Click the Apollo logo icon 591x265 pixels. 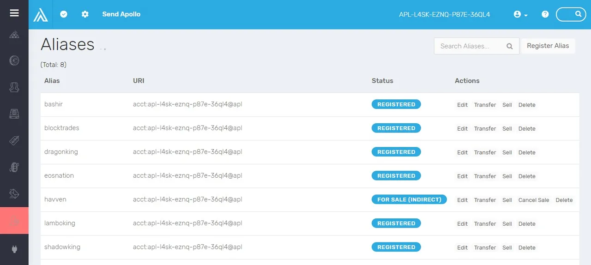point(41,15)
